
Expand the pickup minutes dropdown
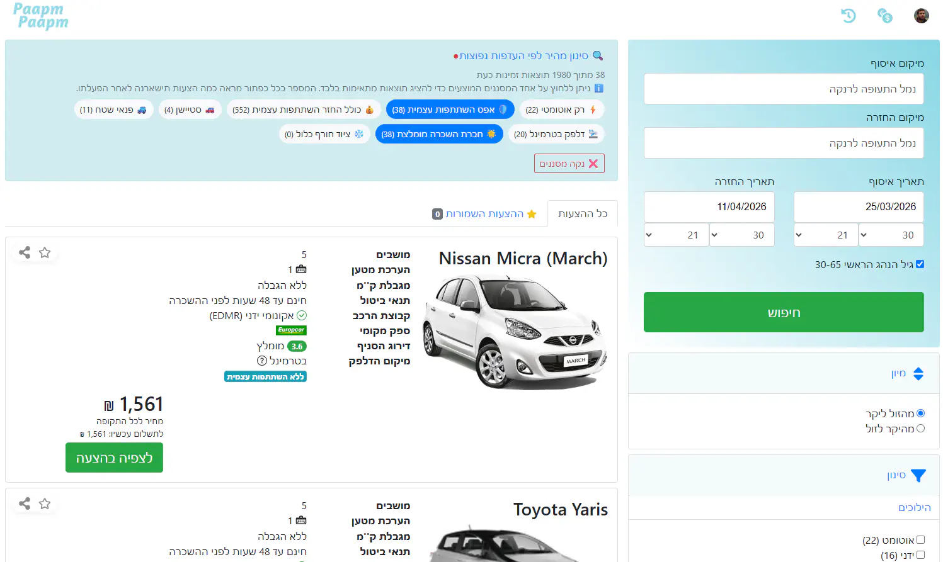coord(892,235)
